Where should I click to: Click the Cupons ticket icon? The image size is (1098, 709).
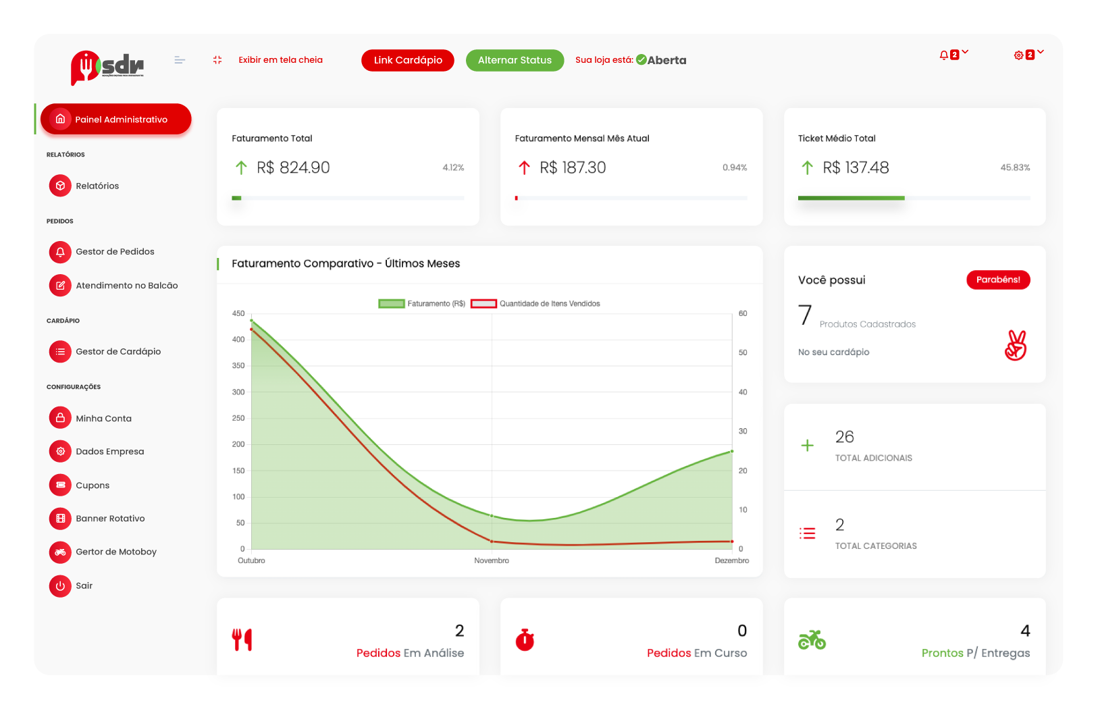point(60,485)
